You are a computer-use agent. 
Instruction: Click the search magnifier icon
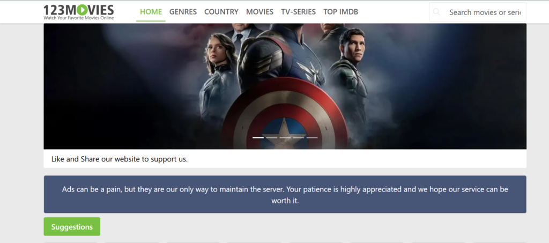click(436, 12)
